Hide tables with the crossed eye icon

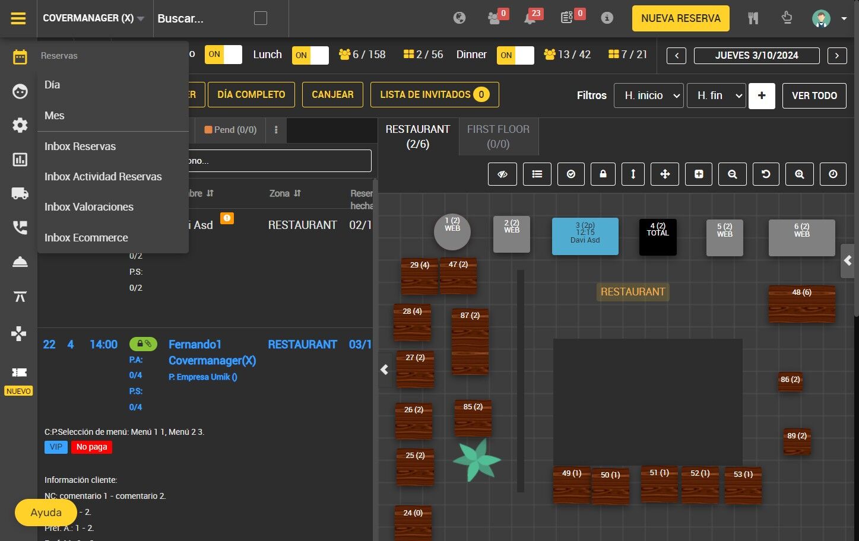(502, 174)
